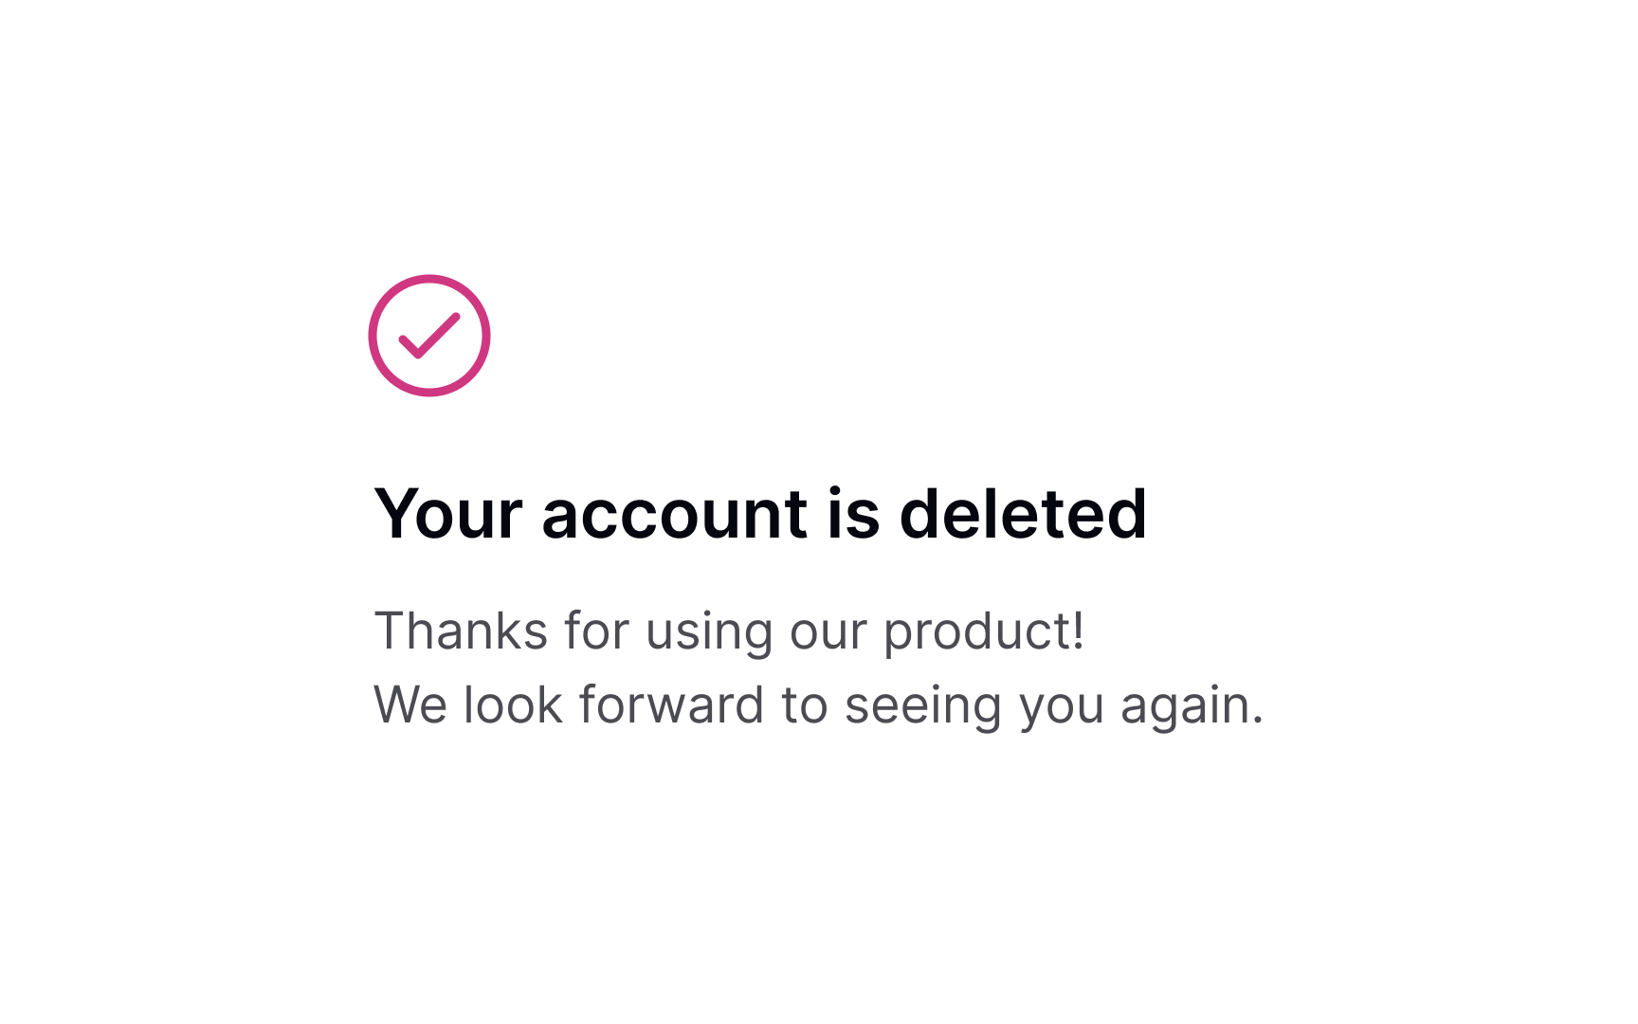Viewport: 1638px width, 1024px height.
Task: Click the word "We" in the last line
Action: tap(409, 705)
